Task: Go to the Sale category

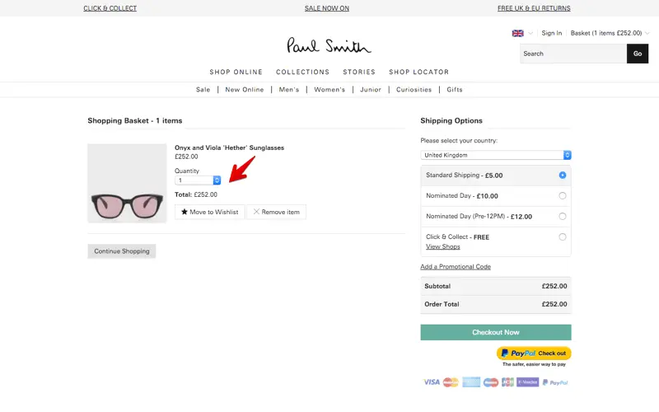Action: click(x=203, y=90)
